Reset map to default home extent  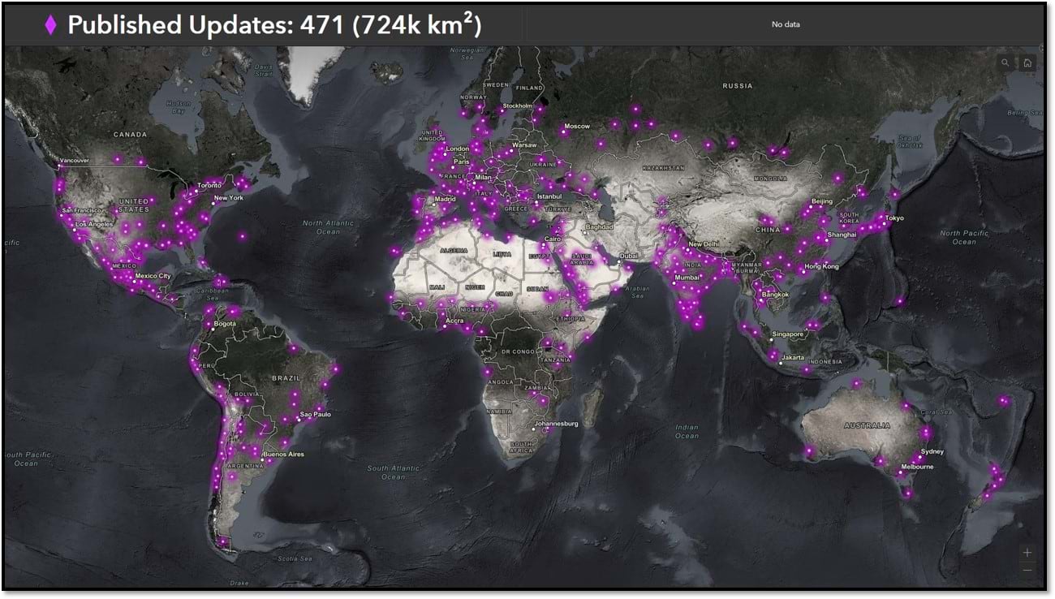[x=1027, y=62]
